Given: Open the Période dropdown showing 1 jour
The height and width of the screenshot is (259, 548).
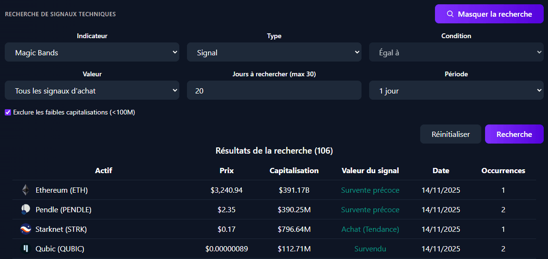Looking at the screenshot, I should (x=456, y=91).
